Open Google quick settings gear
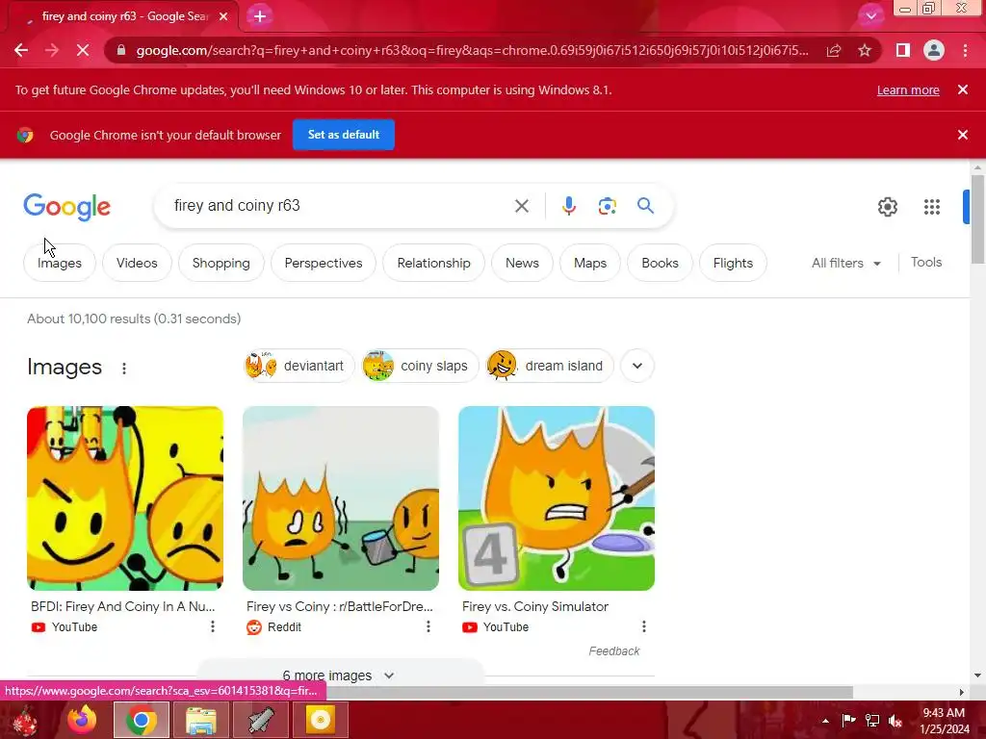 tap(887, 207)
